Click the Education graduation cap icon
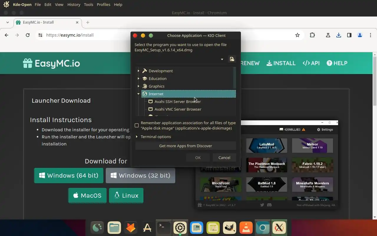The image size is (377, 236). tap(145, 78)
